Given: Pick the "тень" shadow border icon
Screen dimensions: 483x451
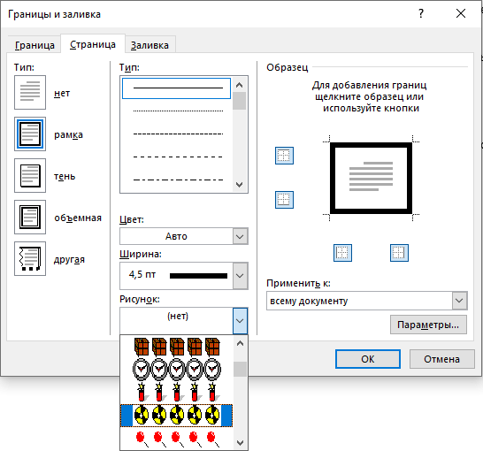Looking at the screenshot, I should point(30,175).
